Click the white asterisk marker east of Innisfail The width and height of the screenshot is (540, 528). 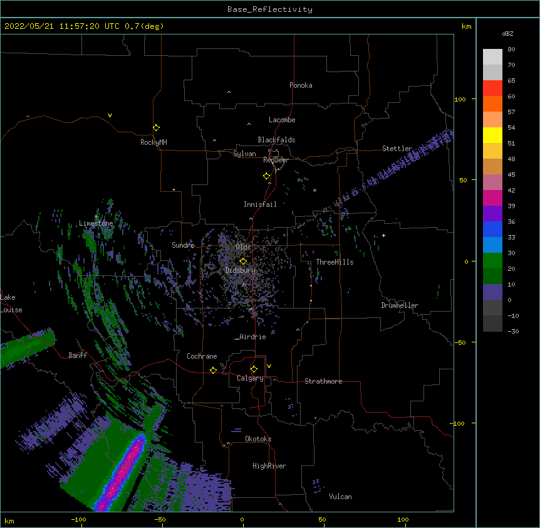(314, 190)
